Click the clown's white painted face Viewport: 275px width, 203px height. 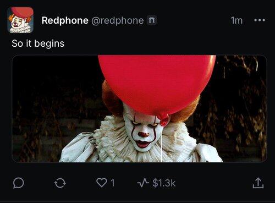coord(143,131)
